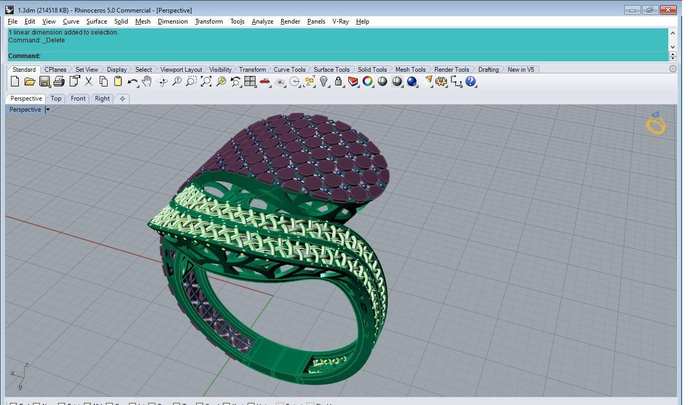
Task: Click the Undo View Change icon
Action: click(236, 81)
